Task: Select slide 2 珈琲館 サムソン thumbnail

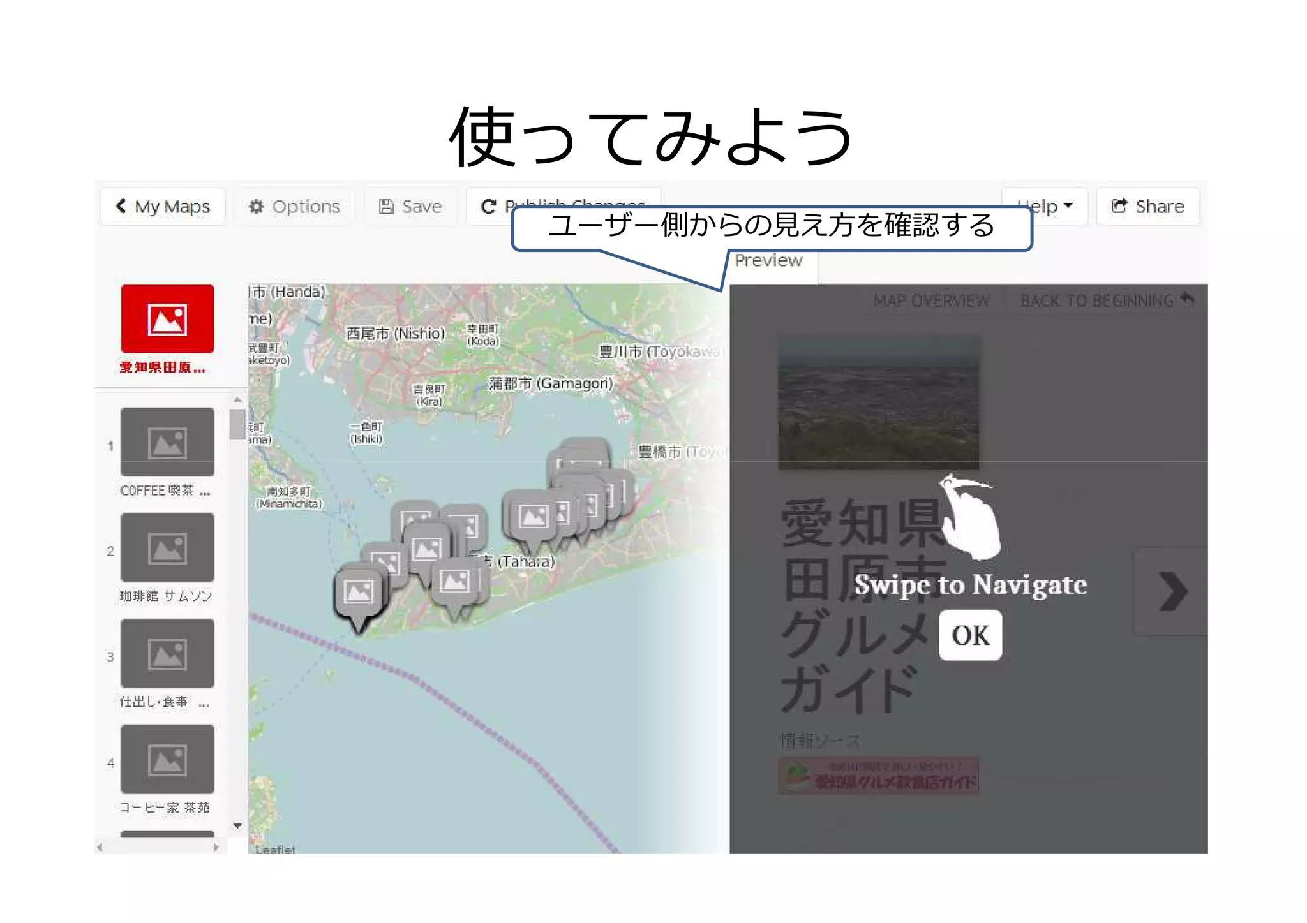Action: [x=167, y=547]
